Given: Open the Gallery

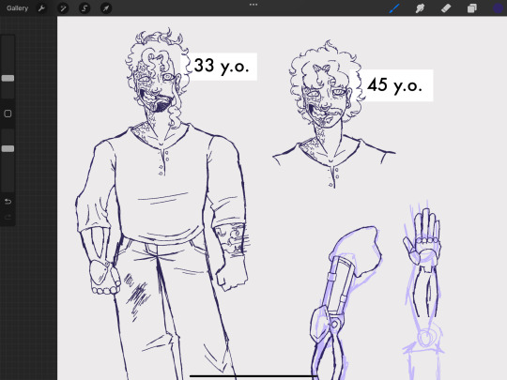Looking at the screenshot, I should click(17, 8).
